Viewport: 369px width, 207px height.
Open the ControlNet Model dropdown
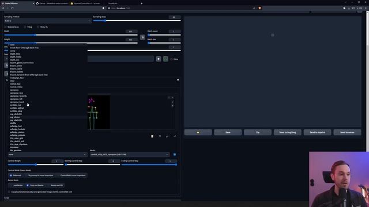coord(130,155)
